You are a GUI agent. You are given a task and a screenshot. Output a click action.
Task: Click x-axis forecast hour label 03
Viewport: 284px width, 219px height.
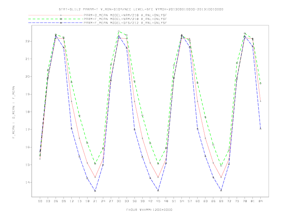click(48, 201)
